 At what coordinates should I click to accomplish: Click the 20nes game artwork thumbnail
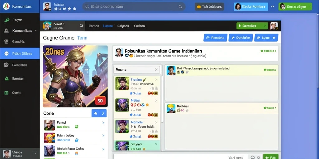(x=75, y=76)
